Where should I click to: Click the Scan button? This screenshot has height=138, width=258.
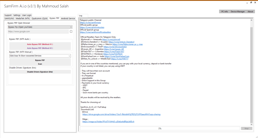click(x=40, y=64)
